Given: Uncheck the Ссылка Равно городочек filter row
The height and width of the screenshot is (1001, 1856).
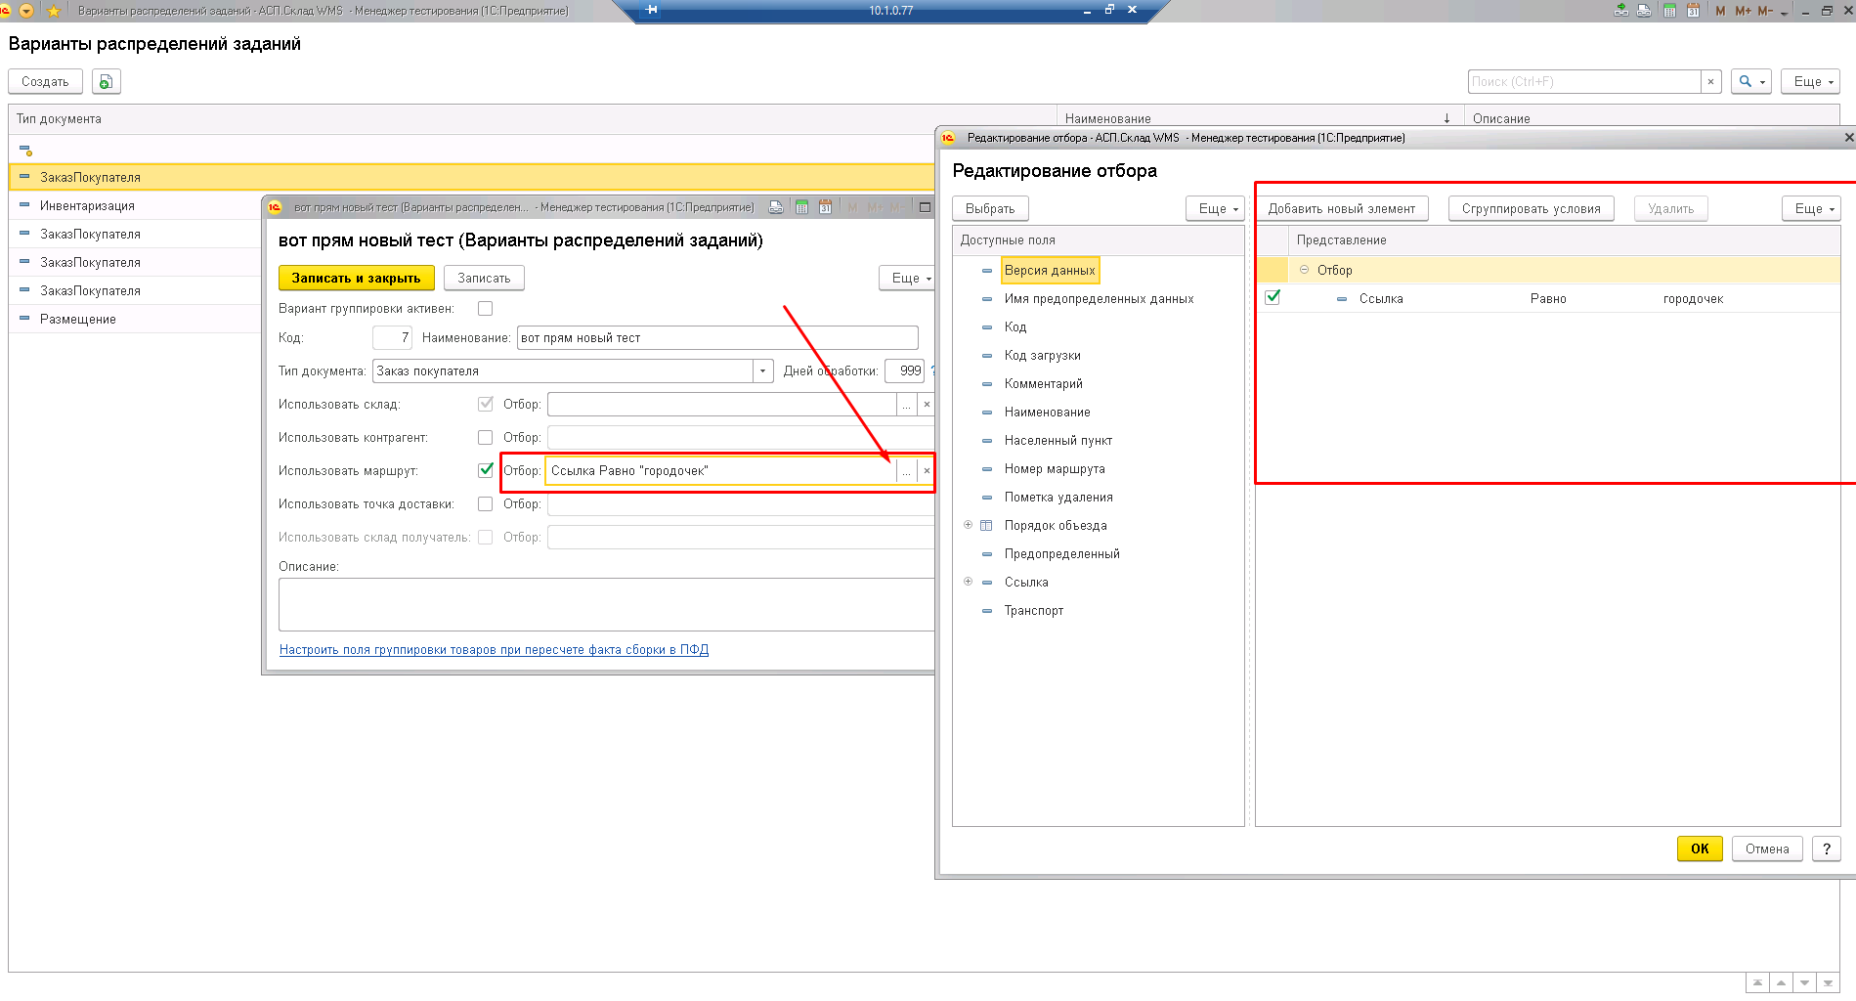Looking at the screenshot, I should coord(1273,297).
